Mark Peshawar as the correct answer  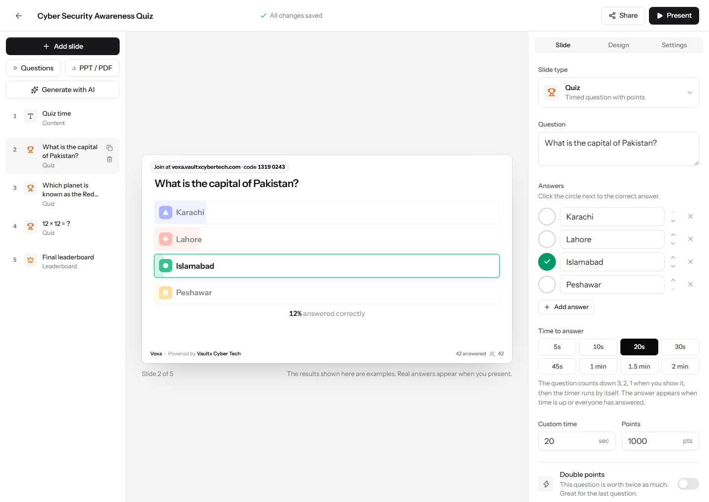point(547,284)
